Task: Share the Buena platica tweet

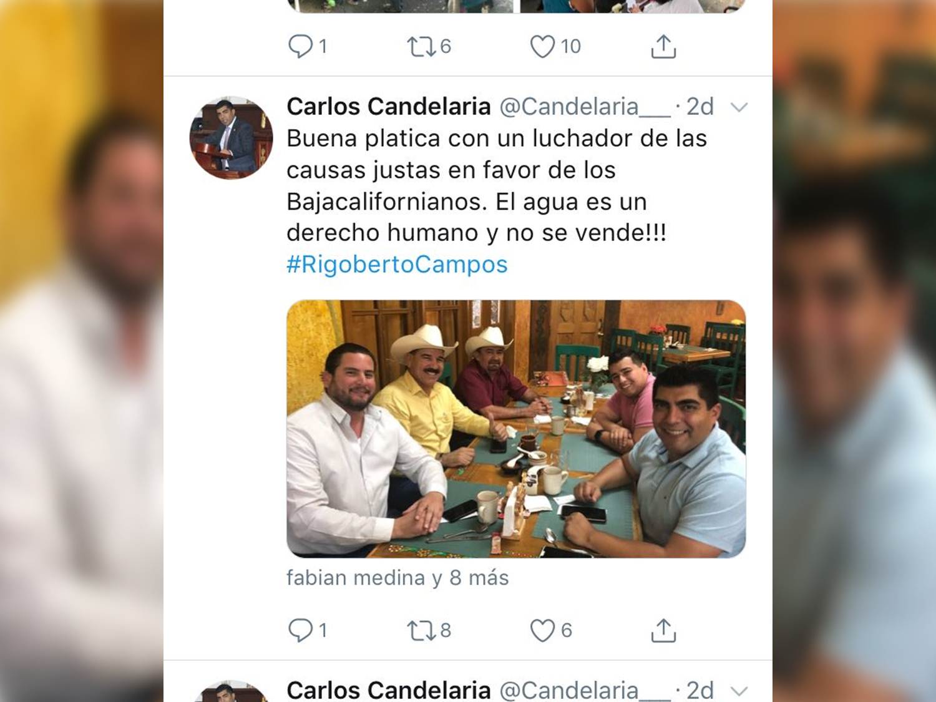Action: [663, 630]
